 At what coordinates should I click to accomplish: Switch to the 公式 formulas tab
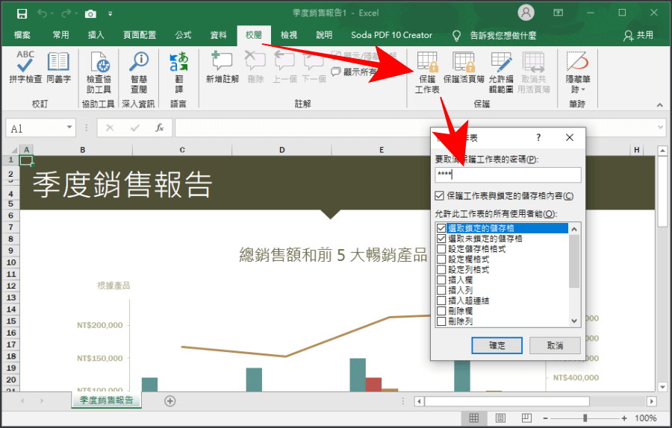coord(183,35)
